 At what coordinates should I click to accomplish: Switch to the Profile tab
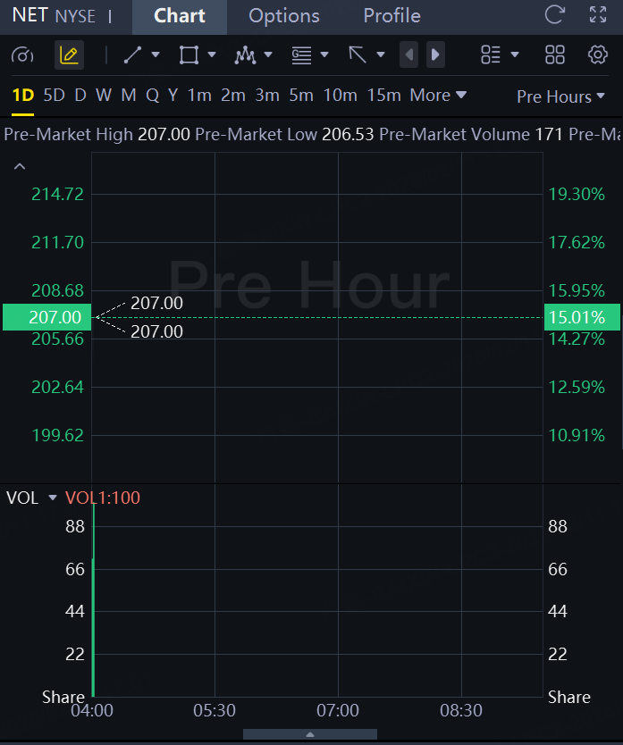click(x=391, y=16)
